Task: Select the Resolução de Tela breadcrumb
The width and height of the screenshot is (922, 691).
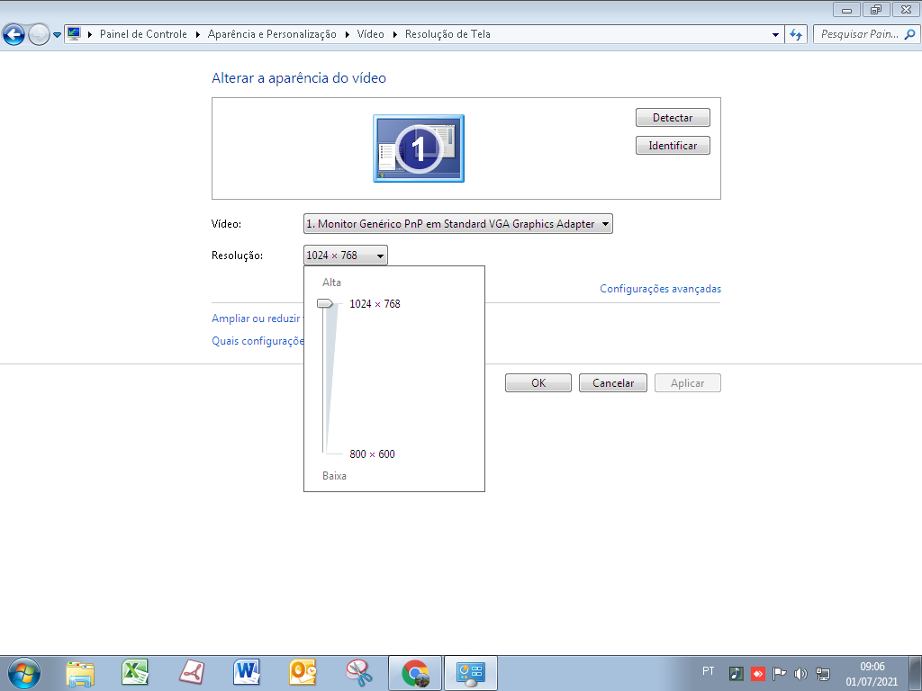Action: [x=447, y=34]
